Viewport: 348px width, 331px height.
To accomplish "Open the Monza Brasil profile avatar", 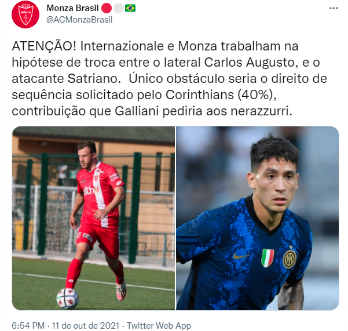I will [x=25, y=14].
